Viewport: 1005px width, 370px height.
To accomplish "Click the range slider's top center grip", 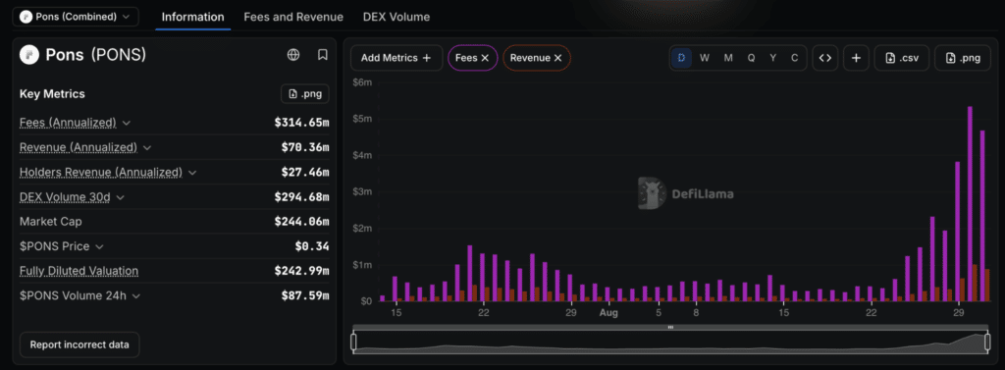I will tap(670, 327).
